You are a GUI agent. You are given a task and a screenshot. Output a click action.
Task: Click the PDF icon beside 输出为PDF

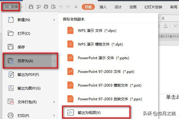[x=11, y=75]
